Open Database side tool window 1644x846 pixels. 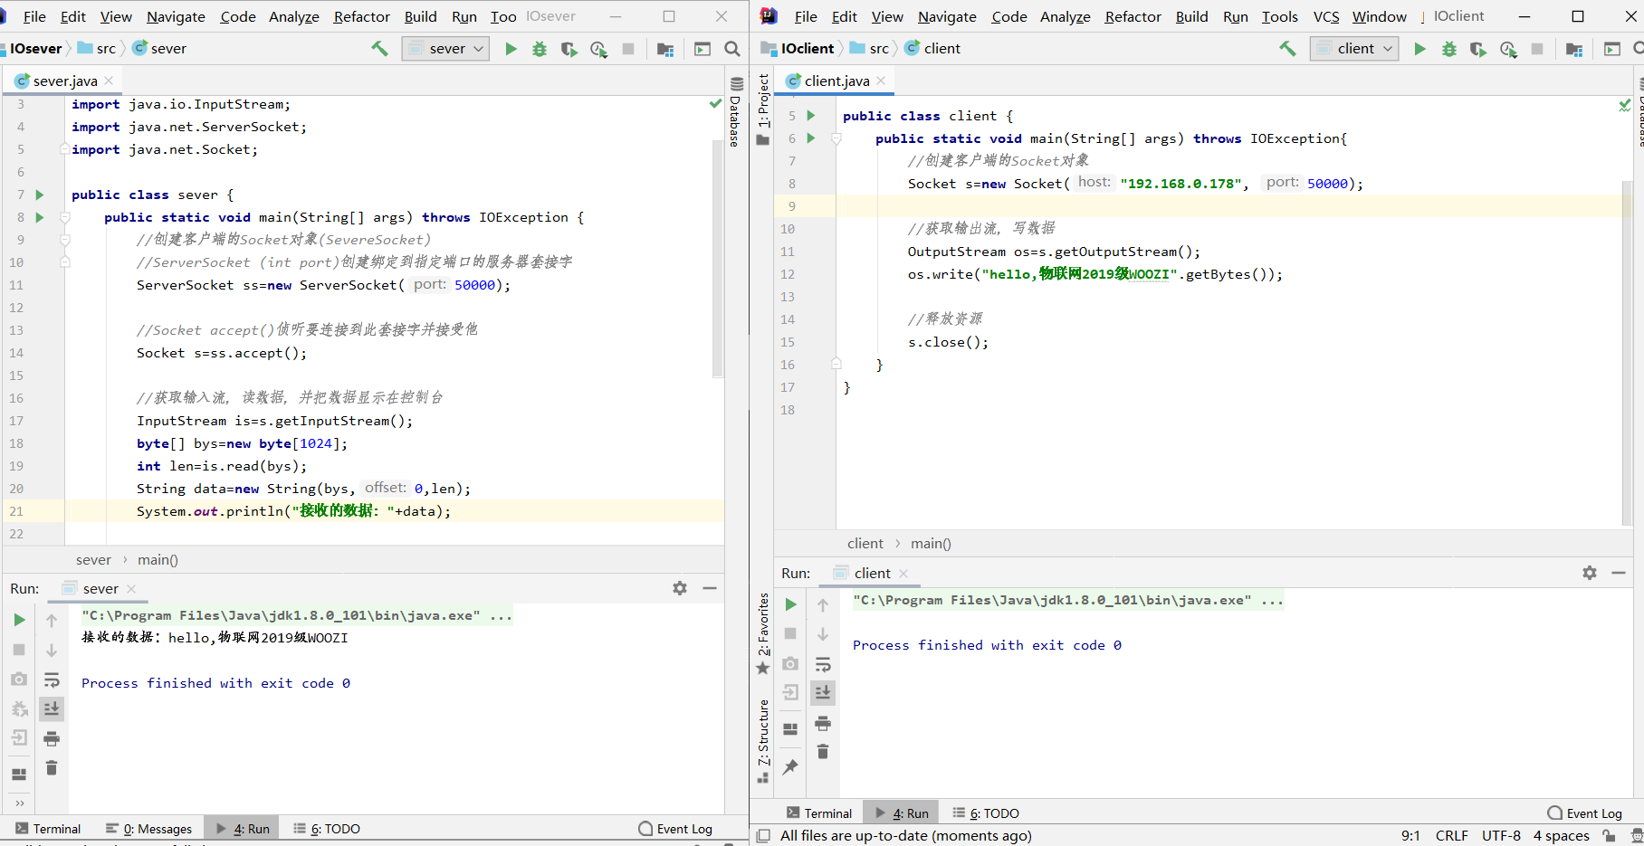736,112
